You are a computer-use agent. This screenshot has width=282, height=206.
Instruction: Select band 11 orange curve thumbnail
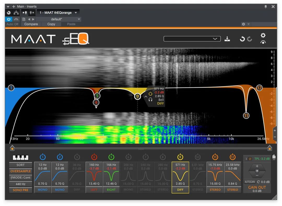pos(215,176)
